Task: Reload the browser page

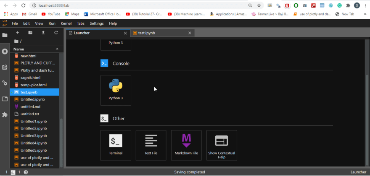Action: 23,5
